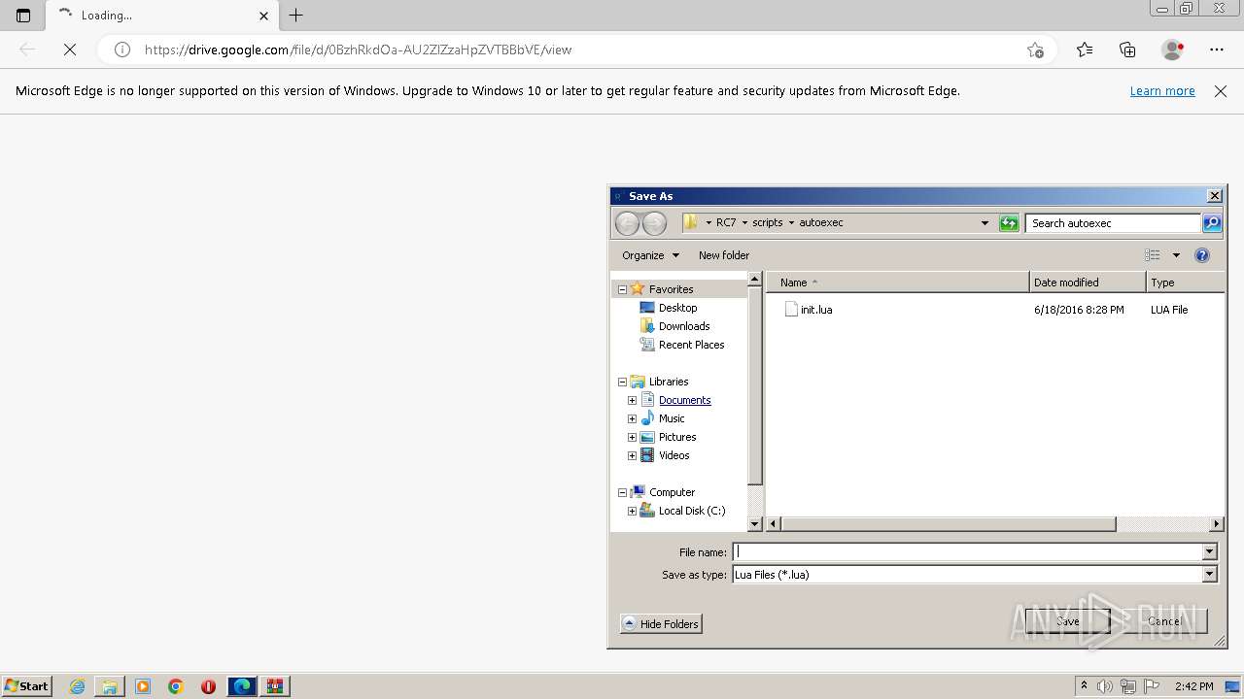Expand Local Disk (C:)
Viewport: 1244px width, 699px height.
pyautogui.click(x=632, y=511)
